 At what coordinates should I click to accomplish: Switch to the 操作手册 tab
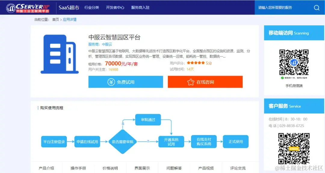pyautogui.click(x=78, y=168)
